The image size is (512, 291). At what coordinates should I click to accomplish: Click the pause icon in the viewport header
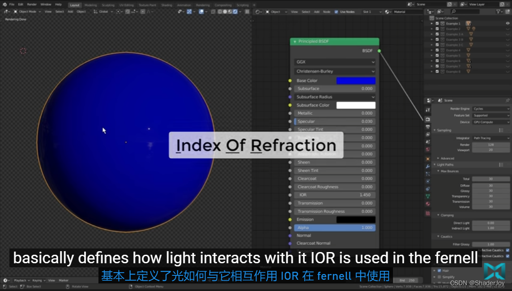click(x=247, y=12)
